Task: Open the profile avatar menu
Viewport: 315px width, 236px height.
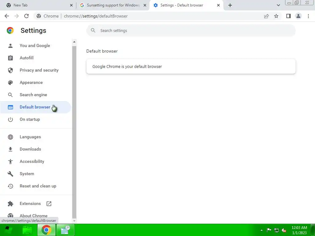Action: 298,16
